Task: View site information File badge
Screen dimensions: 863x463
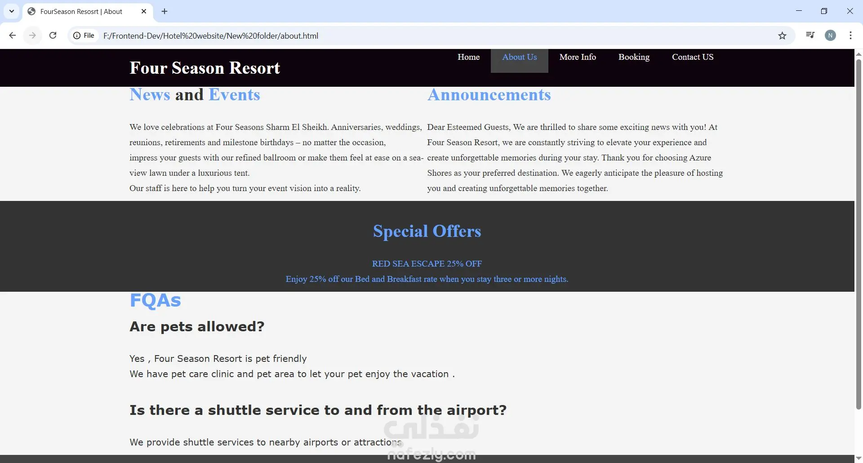Action: pyautogui.click(x=84, y=36)
